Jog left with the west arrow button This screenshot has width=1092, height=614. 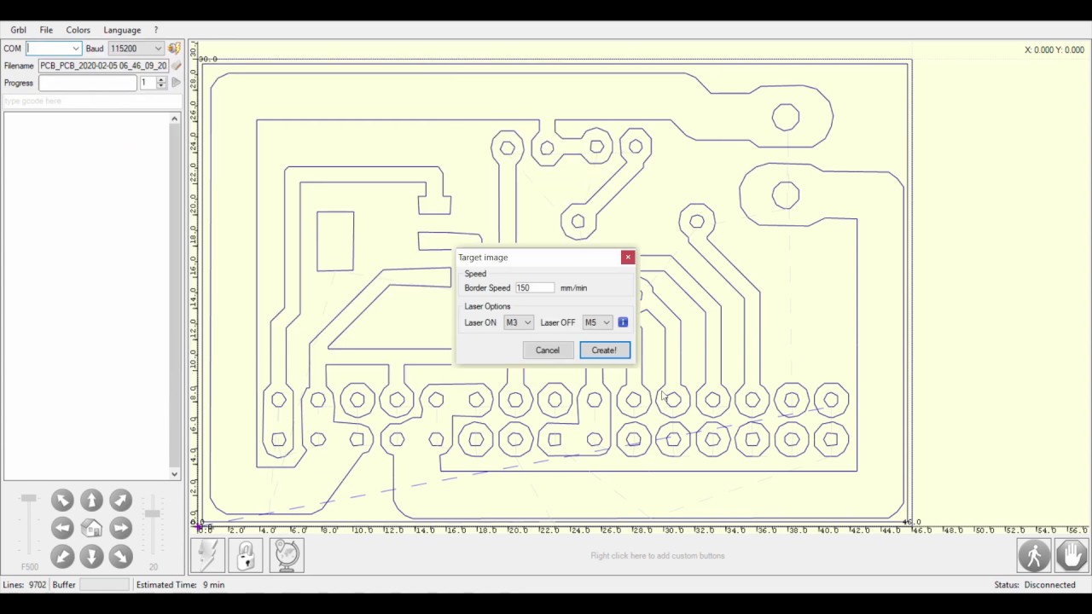[x=62, y=528]
